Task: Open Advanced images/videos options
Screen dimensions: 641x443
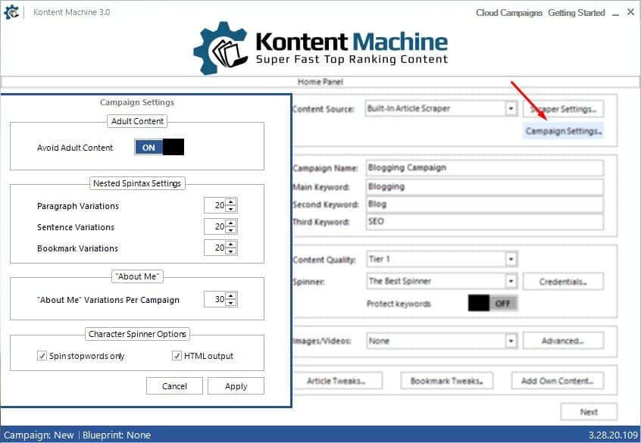Action: pyautogui.click(x=563, y=341)
